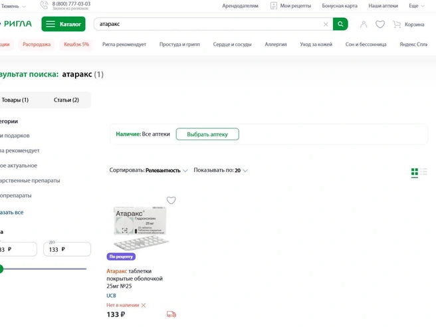
Task: Expand the Тюмень city selector
Action: tap(13, 6)
